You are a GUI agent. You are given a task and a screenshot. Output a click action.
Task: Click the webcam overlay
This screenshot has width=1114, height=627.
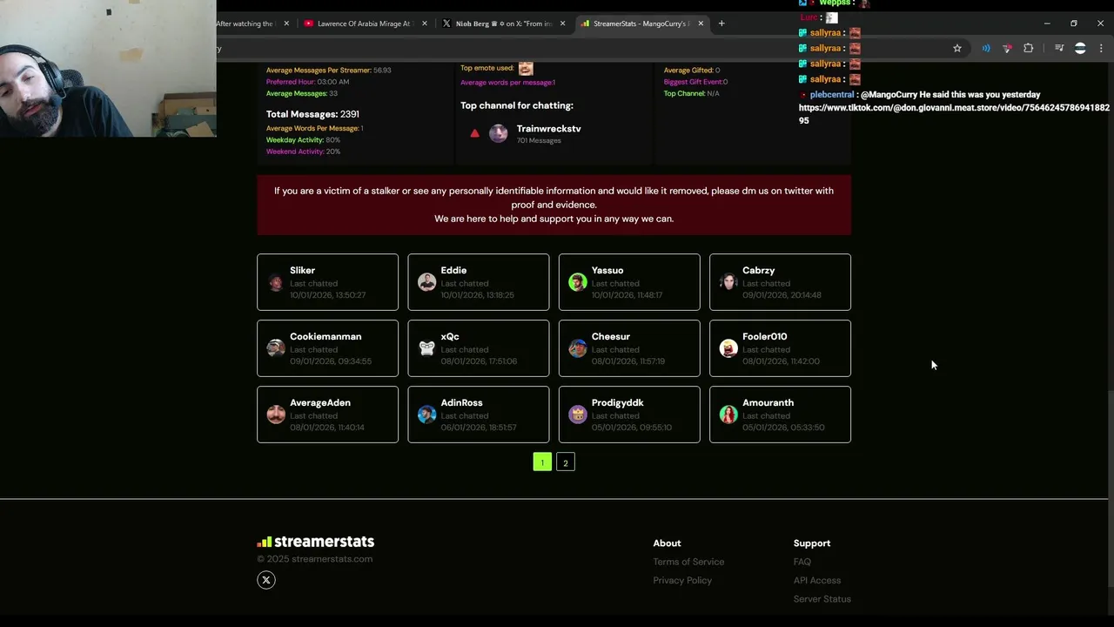pyautogui.click(x=108, y=68)
